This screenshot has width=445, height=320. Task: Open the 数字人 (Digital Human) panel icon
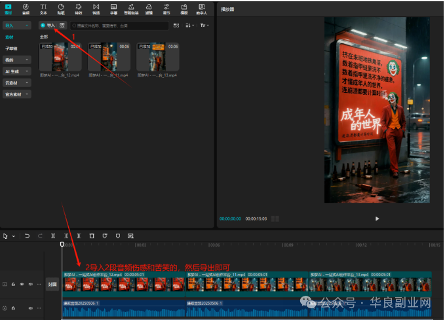coord(202,9)
